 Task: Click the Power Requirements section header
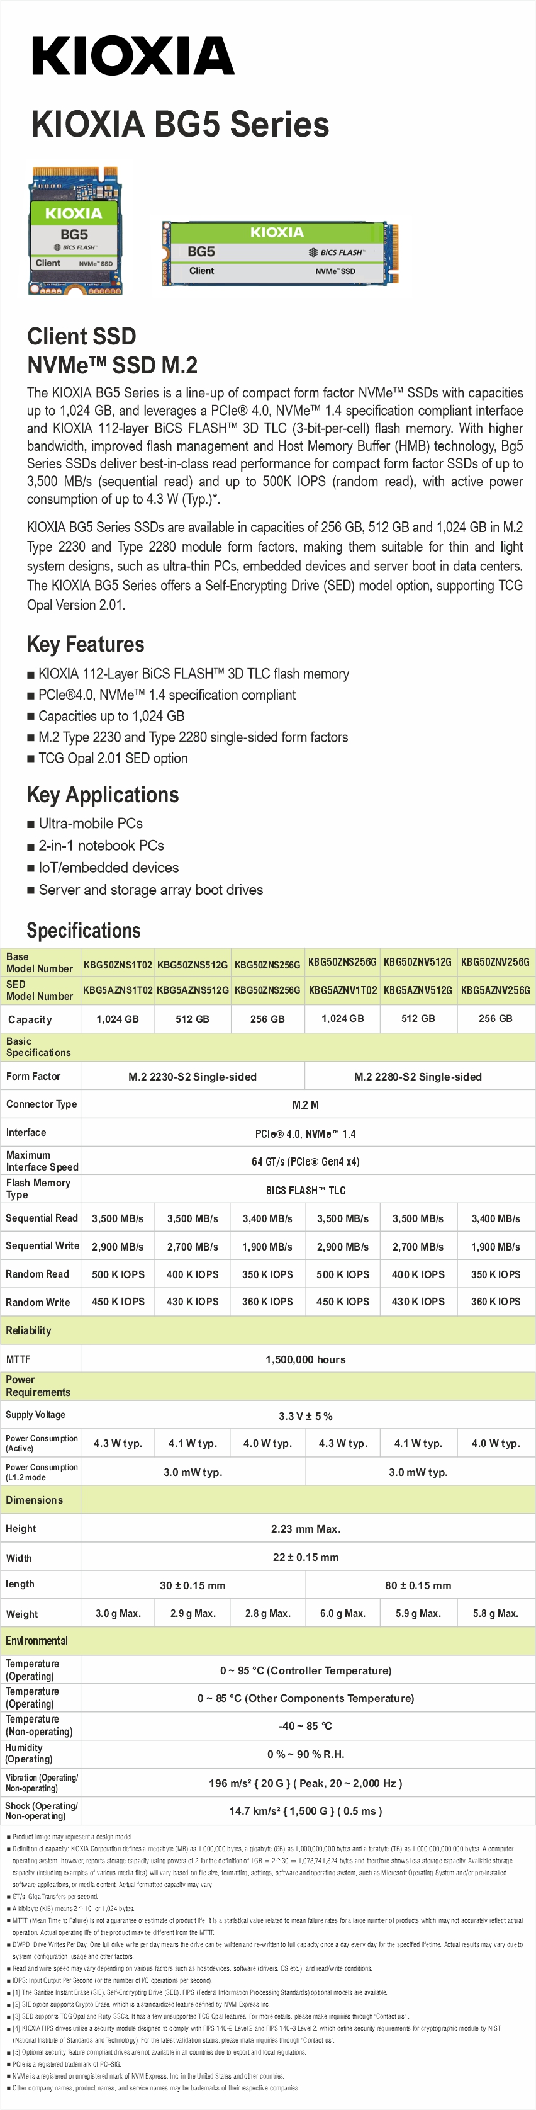(x=38, y=1386)
